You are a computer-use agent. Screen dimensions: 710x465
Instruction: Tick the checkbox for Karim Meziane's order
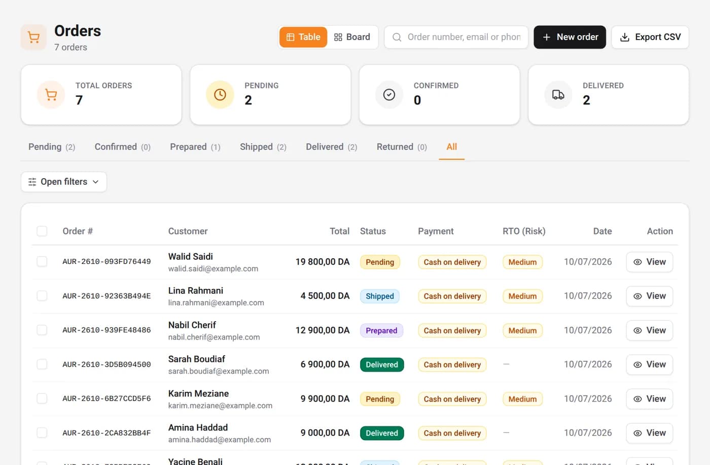[42, 398]
